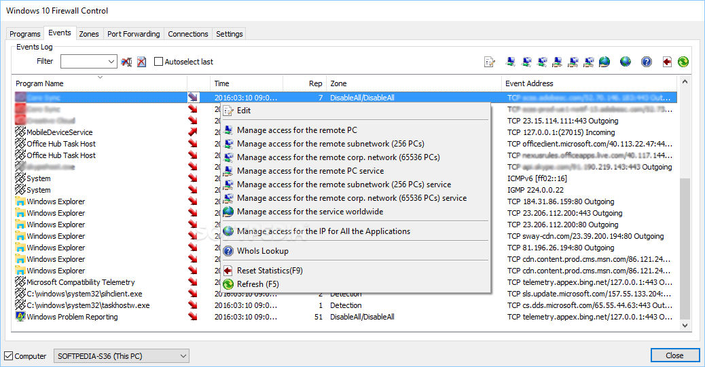Image resolution: width=705 pixels, height=367 pixels.
Task: Select the Events tab
Action: 60,33
